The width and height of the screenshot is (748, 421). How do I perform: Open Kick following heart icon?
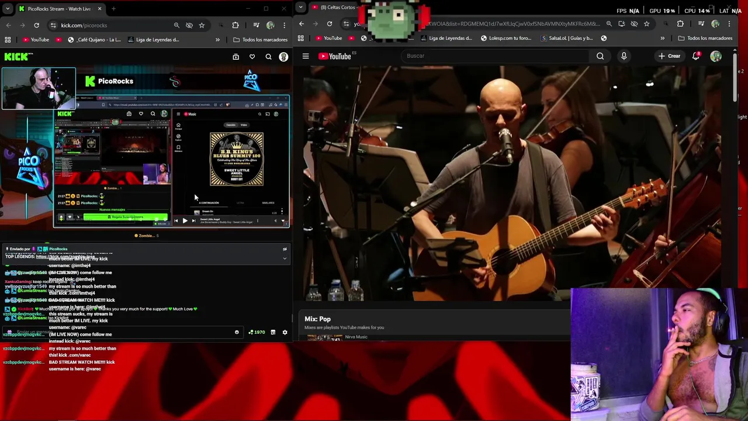[x=252, y=57]
